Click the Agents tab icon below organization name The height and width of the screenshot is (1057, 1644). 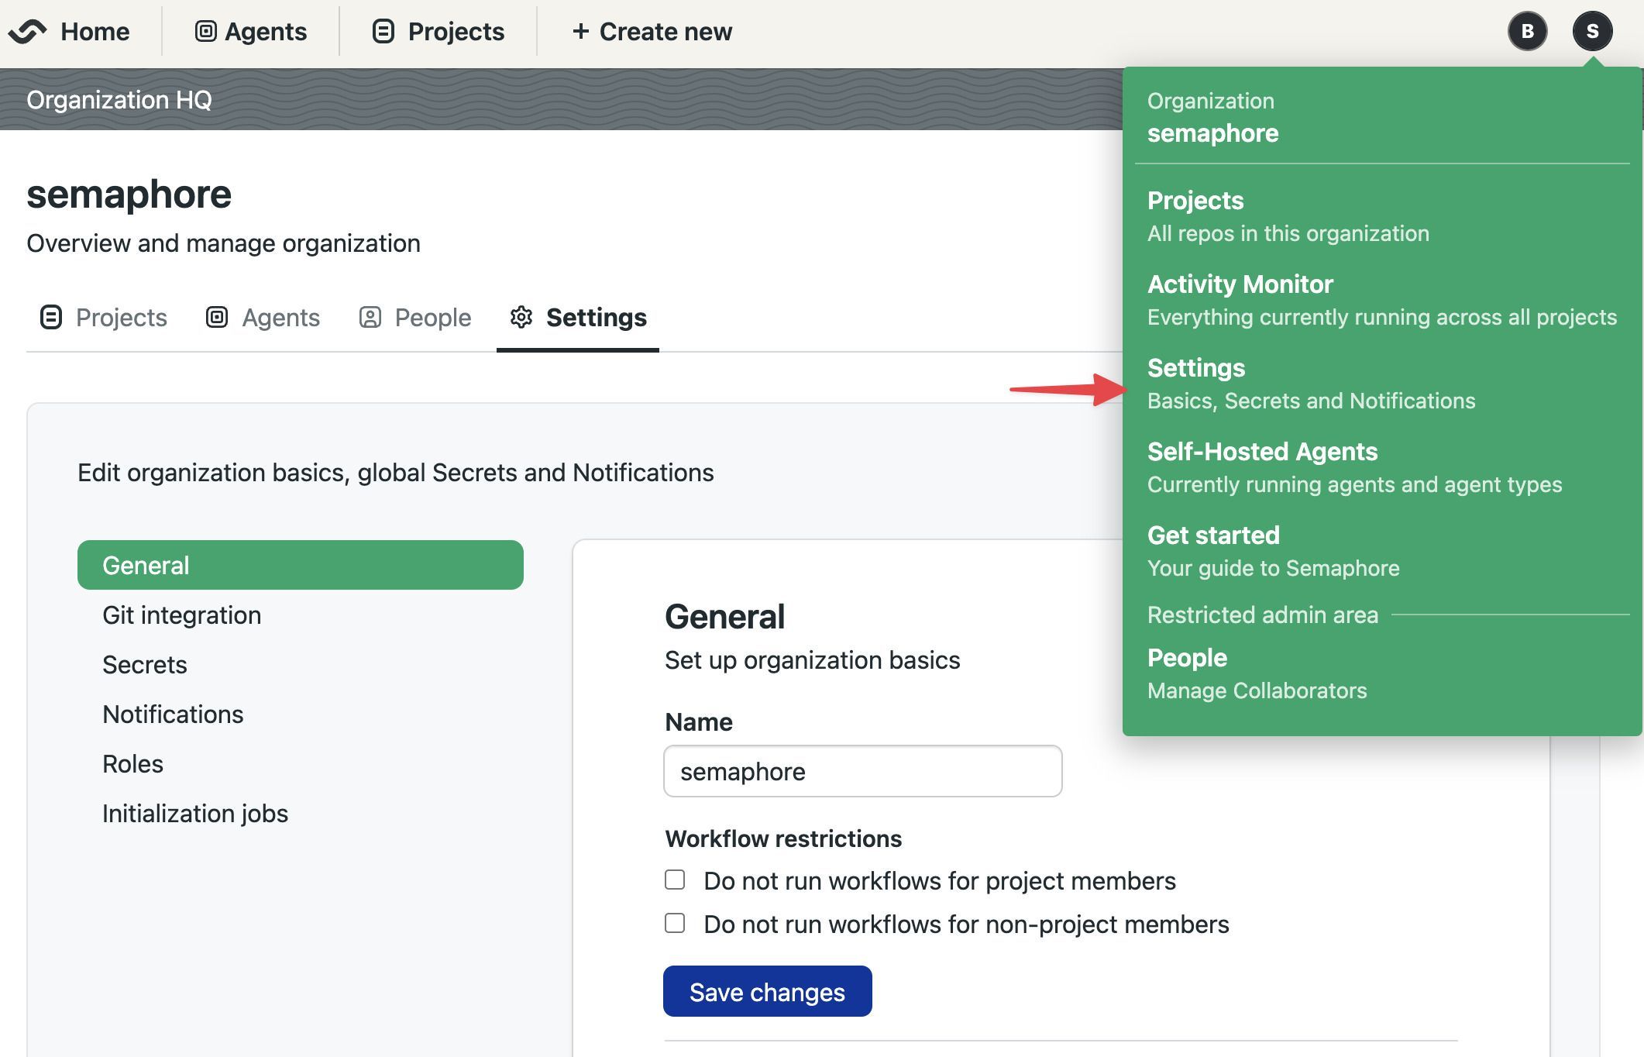(x=217, y=317)
